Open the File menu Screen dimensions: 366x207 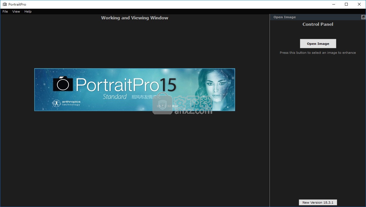coord(5,11)
